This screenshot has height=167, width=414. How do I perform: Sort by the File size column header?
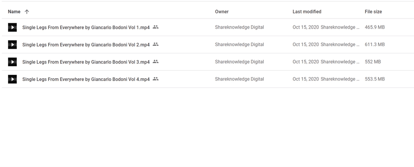[x=373, y=12]
